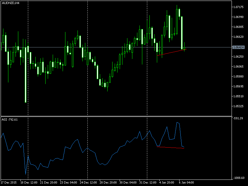Click the 1.07175 price axis label

tap(238, 7)
